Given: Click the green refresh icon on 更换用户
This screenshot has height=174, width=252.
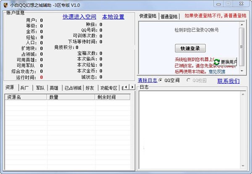Looking at the screenshot, I should 217,62.
